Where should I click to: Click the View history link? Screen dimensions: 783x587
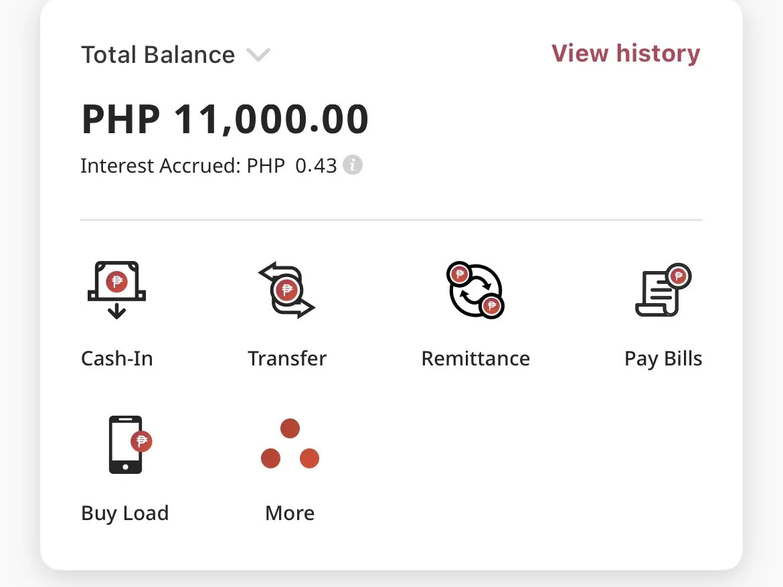click(626, 54)
